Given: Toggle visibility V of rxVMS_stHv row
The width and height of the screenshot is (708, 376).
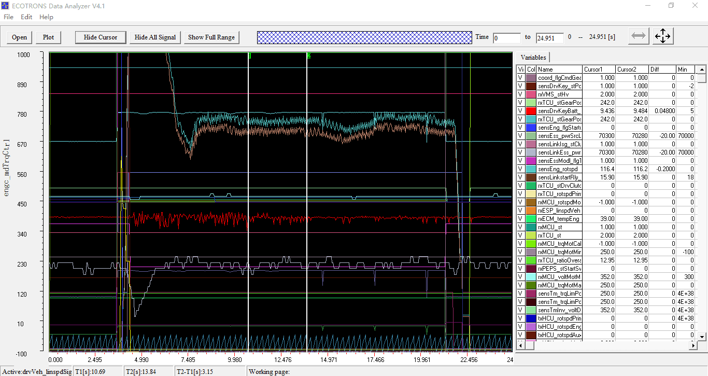Looking at the screenshot, I should (x=520, y=94).
